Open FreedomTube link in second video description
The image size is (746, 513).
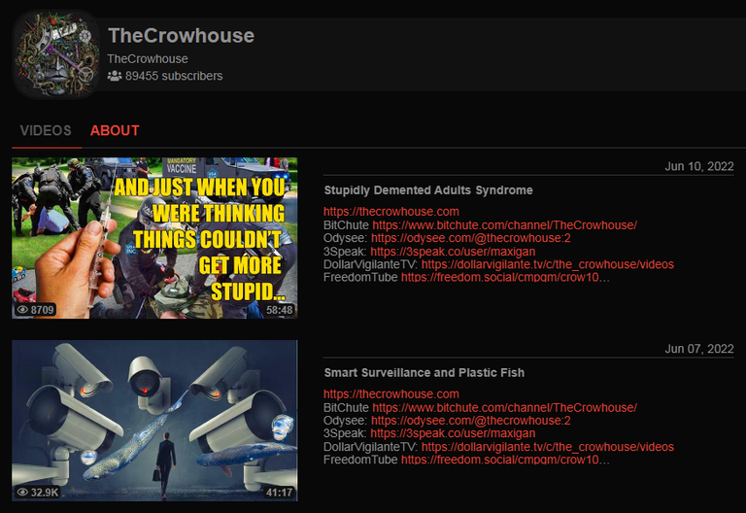point(505,460)
